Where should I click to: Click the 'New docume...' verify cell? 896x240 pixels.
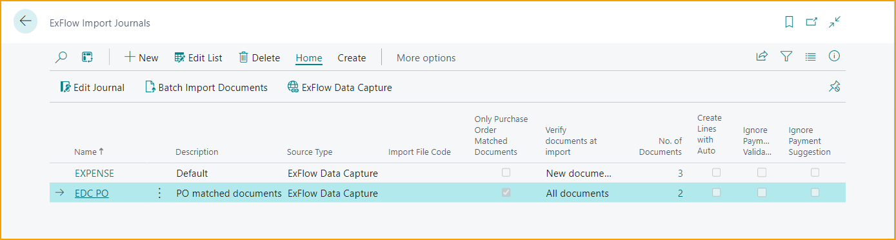point(578,173)
